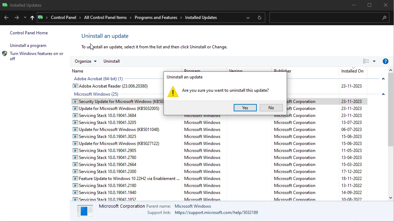
Task: Go up one level with Up arrow
Action: click(x=32, y=18)
